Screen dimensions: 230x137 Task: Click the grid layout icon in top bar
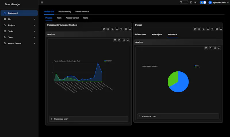click(x=195, y=3)
